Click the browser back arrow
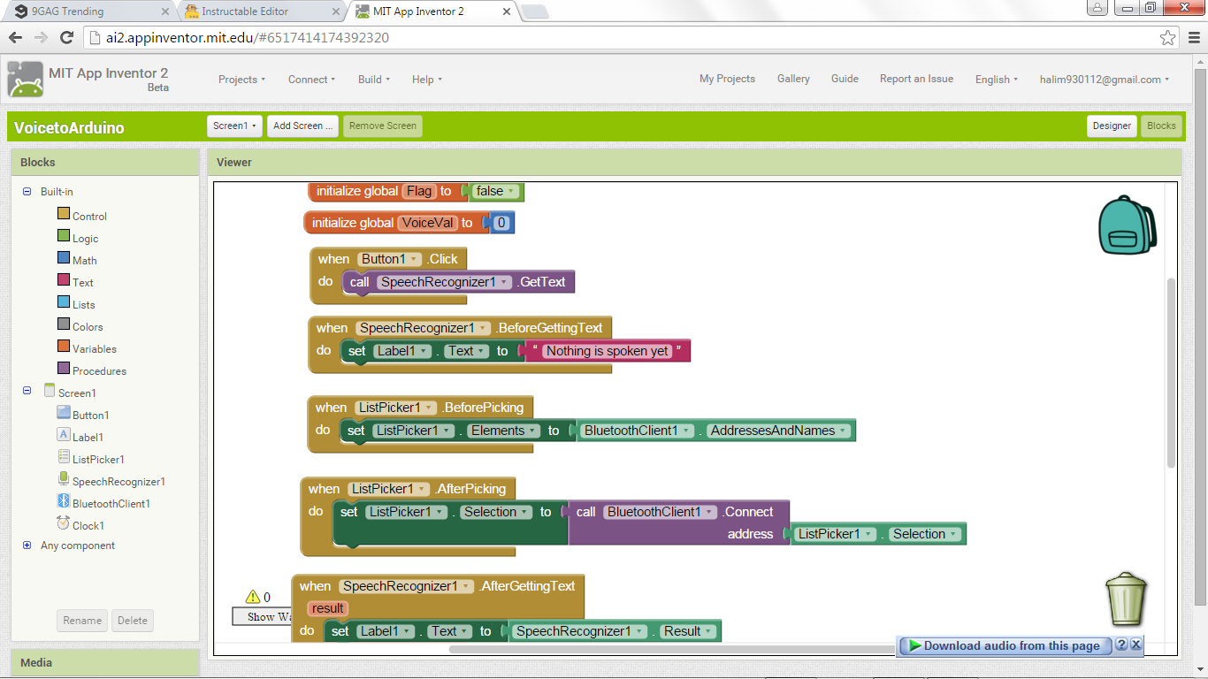This screenshot has height=679, width=1208. tap(15, 38)
